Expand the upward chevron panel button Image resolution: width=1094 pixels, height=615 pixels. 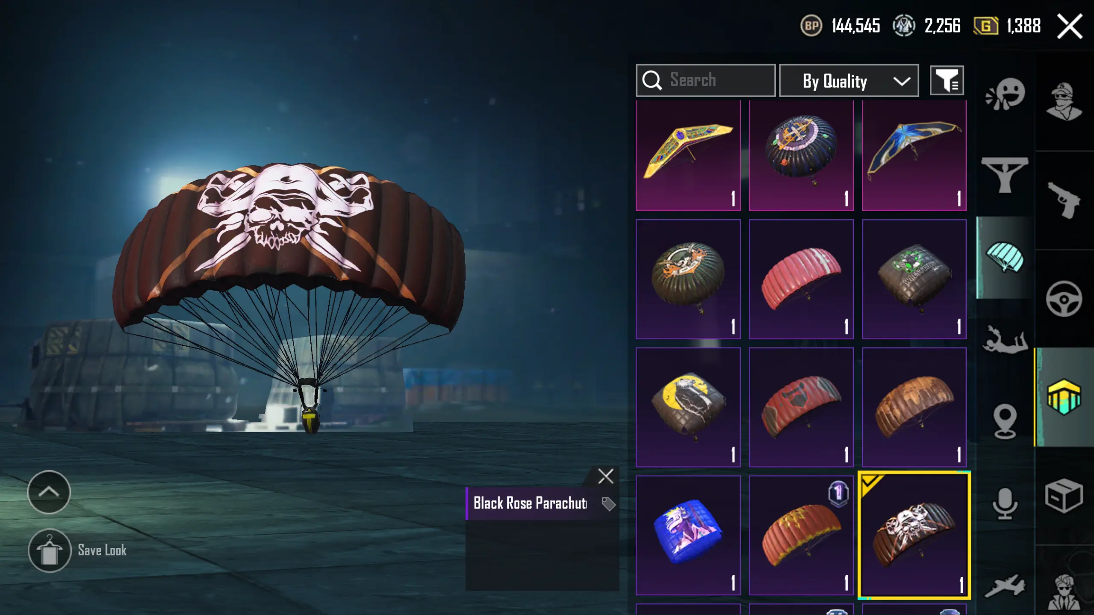(x=49, y=492)
